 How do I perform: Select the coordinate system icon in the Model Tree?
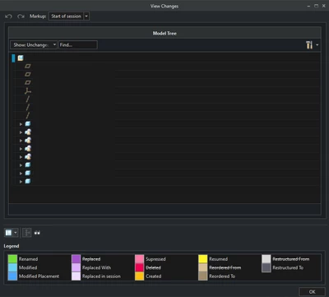point(28,91)
